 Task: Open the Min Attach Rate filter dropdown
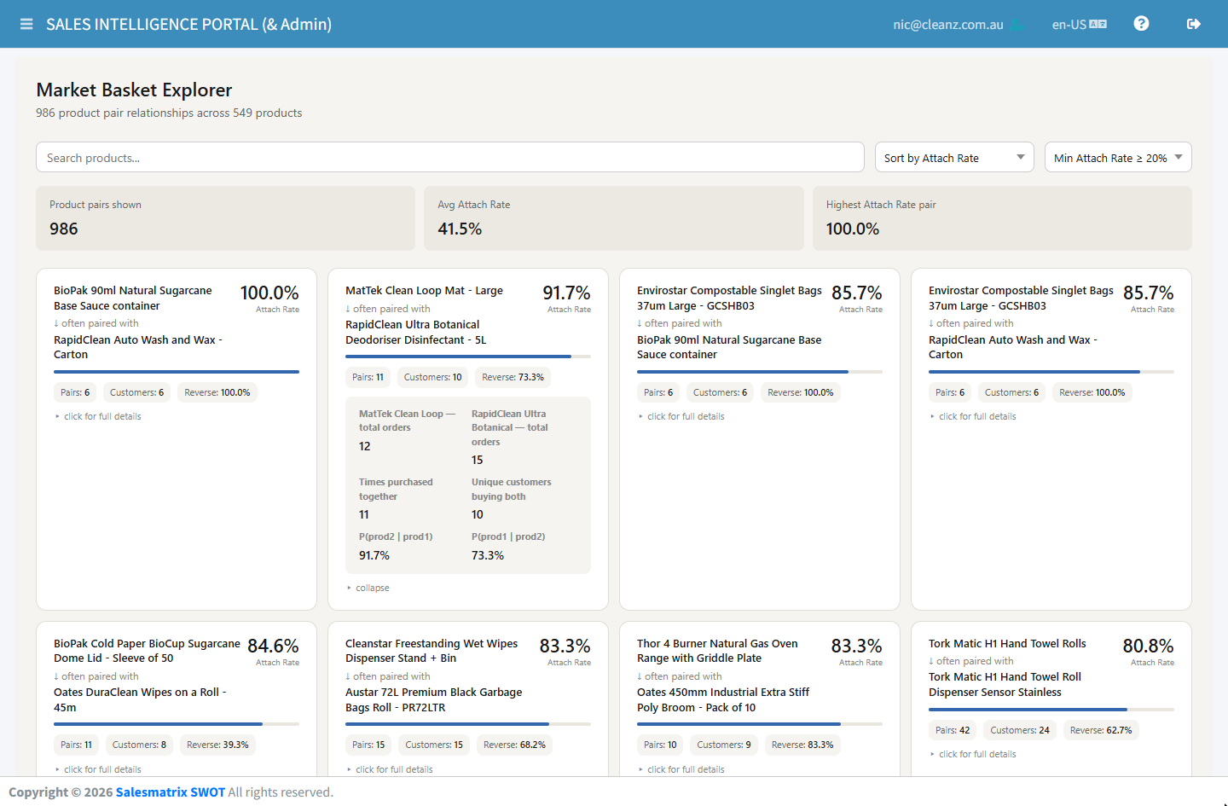(x=1118, y=158)
